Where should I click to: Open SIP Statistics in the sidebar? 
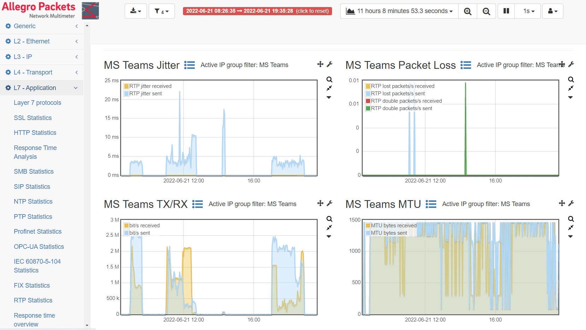pyautogui.click(x=32, y=187)
